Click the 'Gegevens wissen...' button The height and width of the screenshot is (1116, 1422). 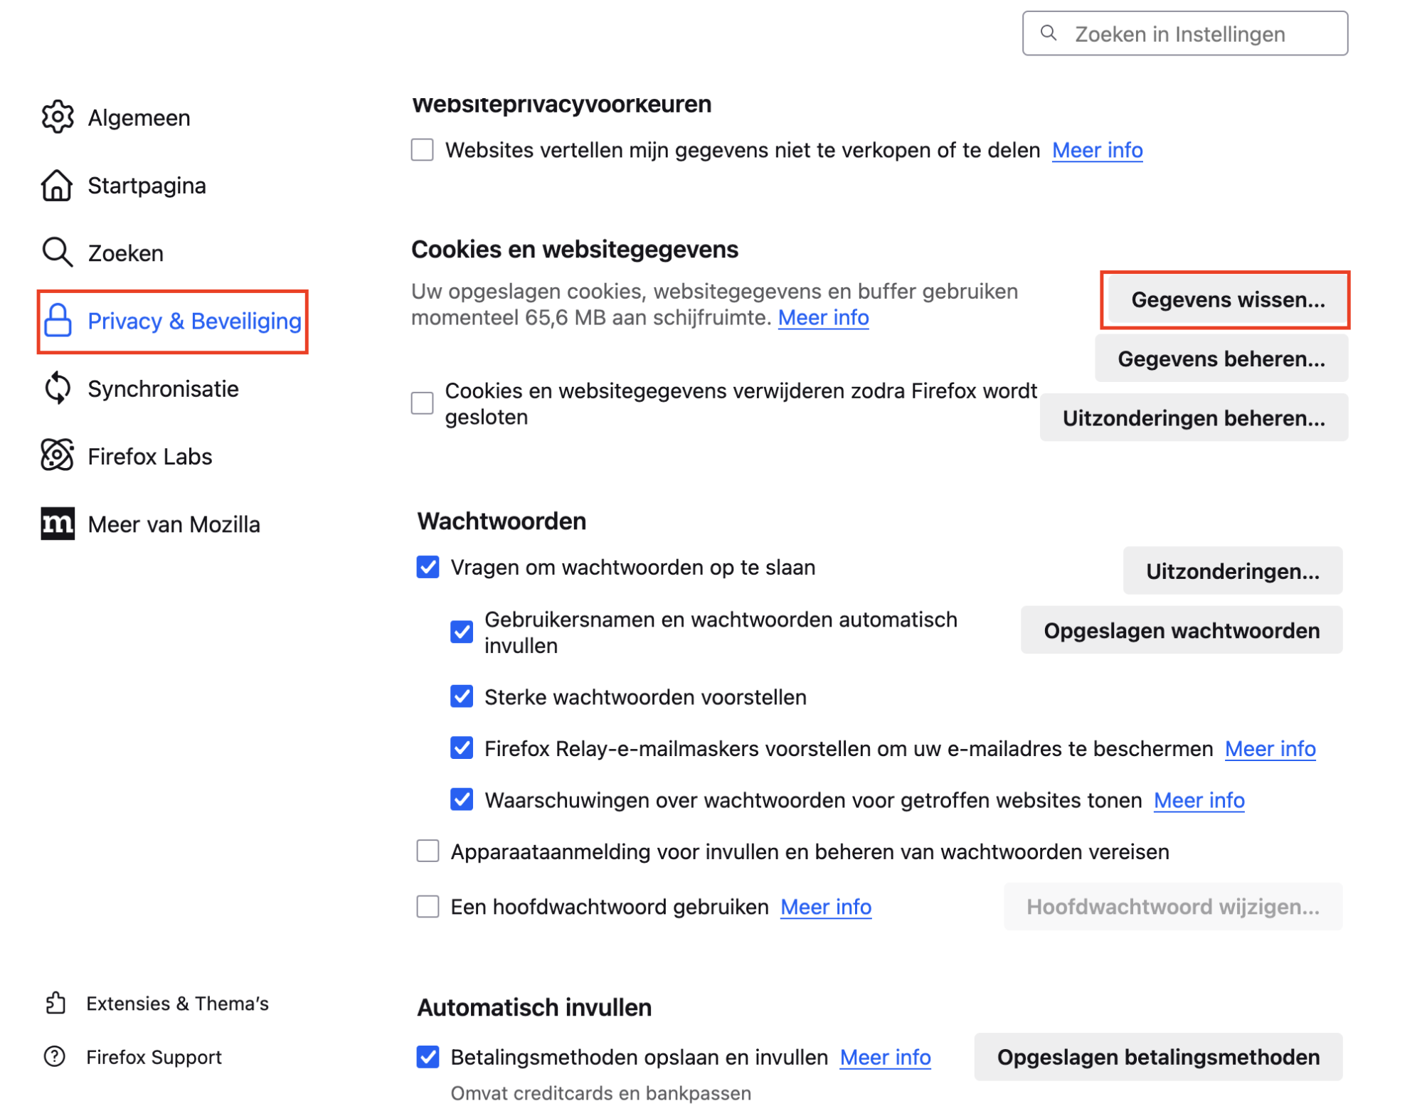point(1226,300)
